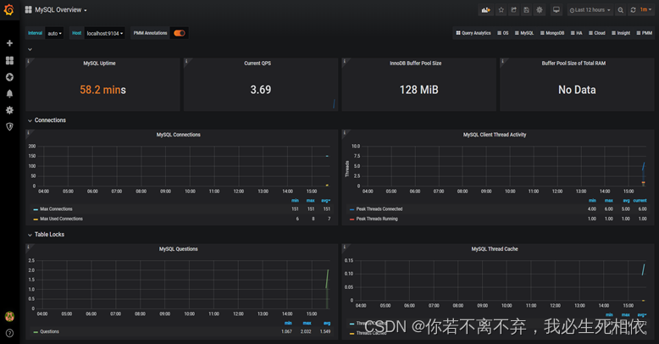The height and width of the screenshot is (344, 659).
Task: Open Current QPS panel title menu
Action: point(258,63)
